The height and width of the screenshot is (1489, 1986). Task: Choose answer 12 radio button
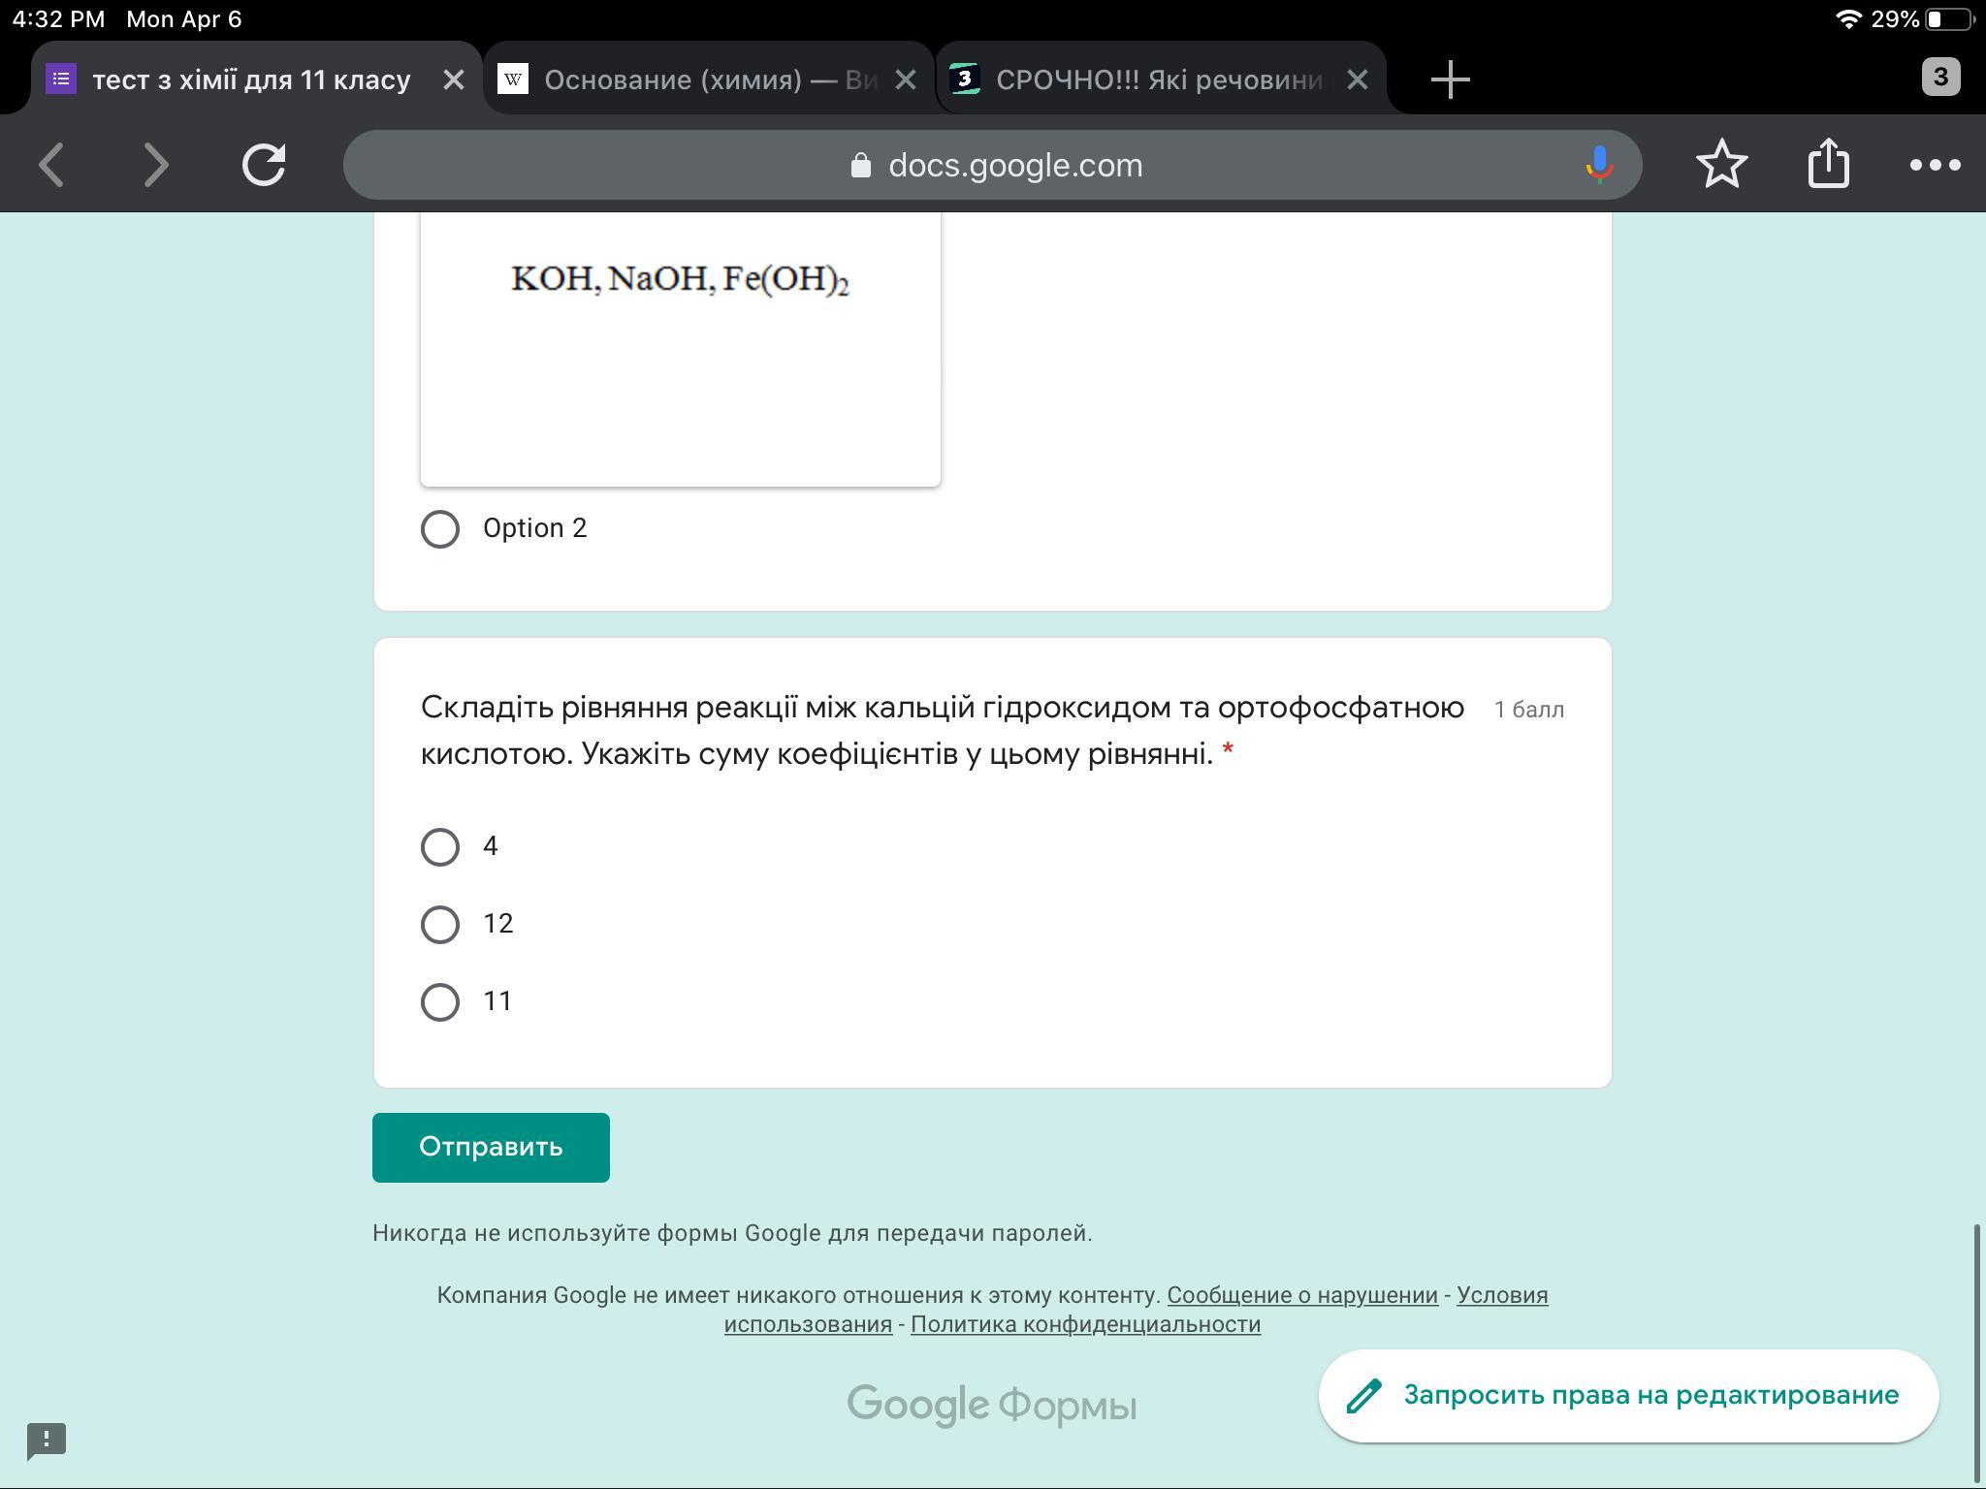pos(440,924)
